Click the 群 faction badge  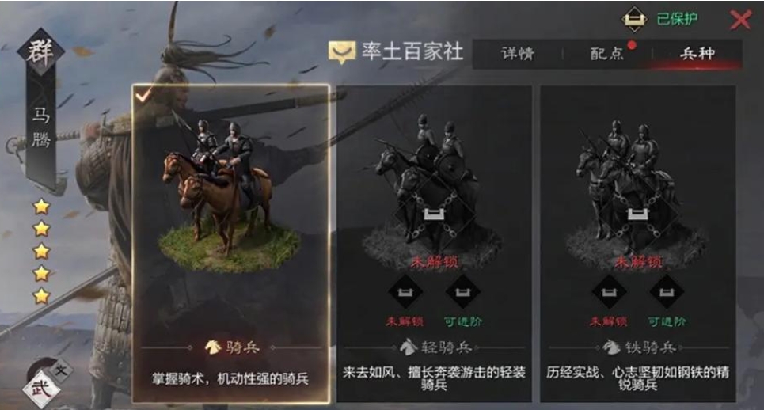pyautogui.click(x=40, y=51)
